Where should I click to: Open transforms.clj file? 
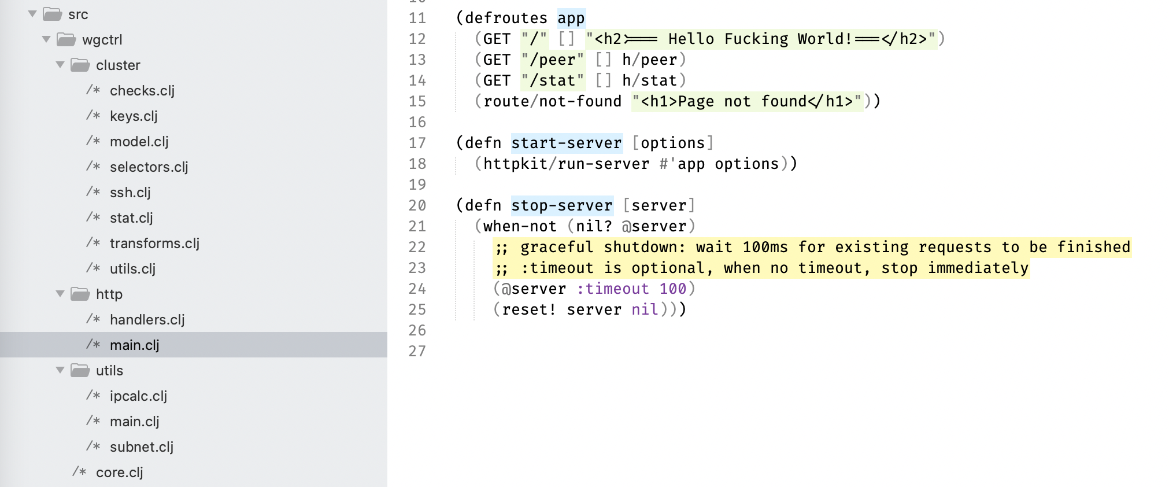tap(154, 244)
